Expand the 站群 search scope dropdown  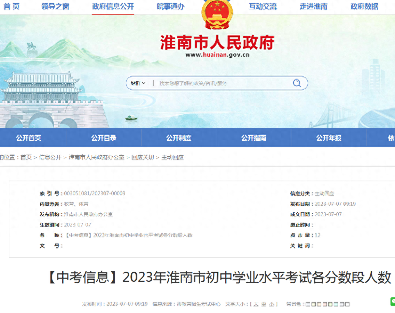pyautogui.click(x=138, y=83)
